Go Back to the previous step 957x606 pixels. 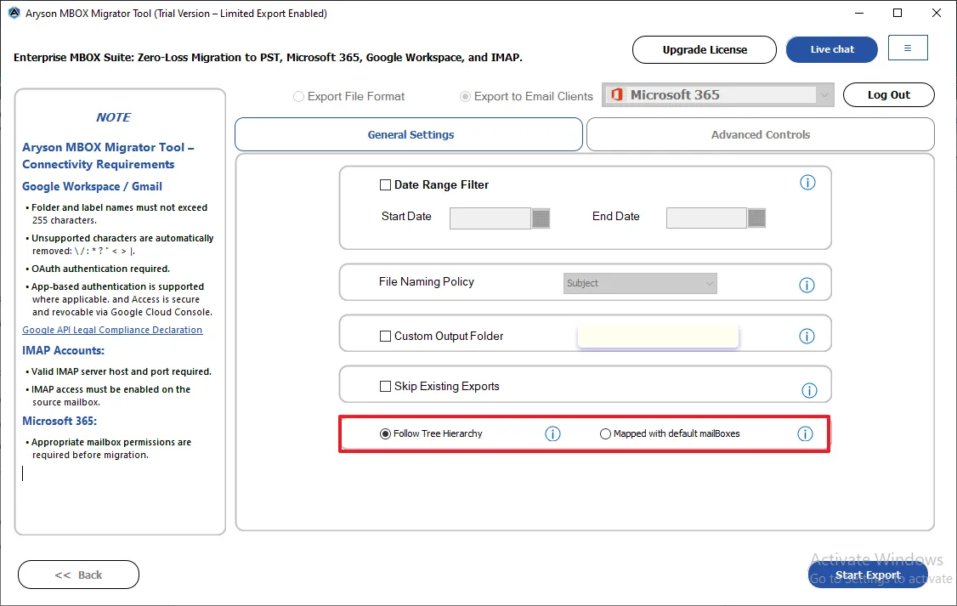[x=78, y=575]
